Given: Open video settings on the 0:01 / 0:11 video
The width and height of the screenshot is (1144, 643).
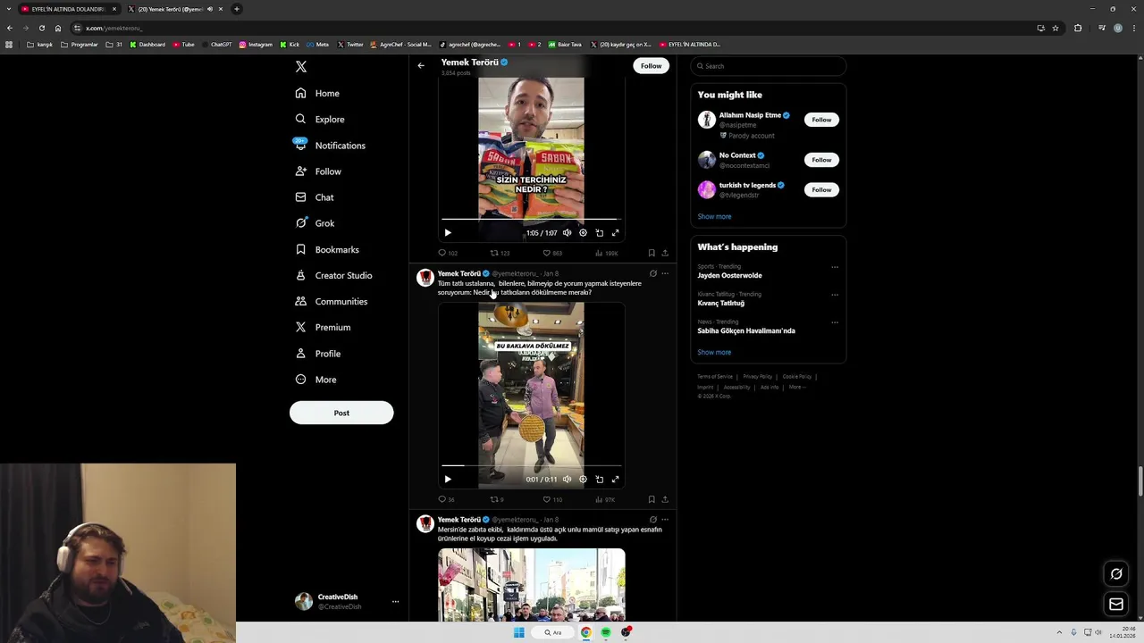Looking at the screenshot, I should 583,479.
